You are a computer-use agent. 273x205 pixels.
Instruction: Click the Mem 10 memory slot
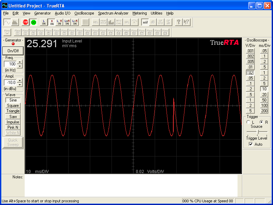88,32
